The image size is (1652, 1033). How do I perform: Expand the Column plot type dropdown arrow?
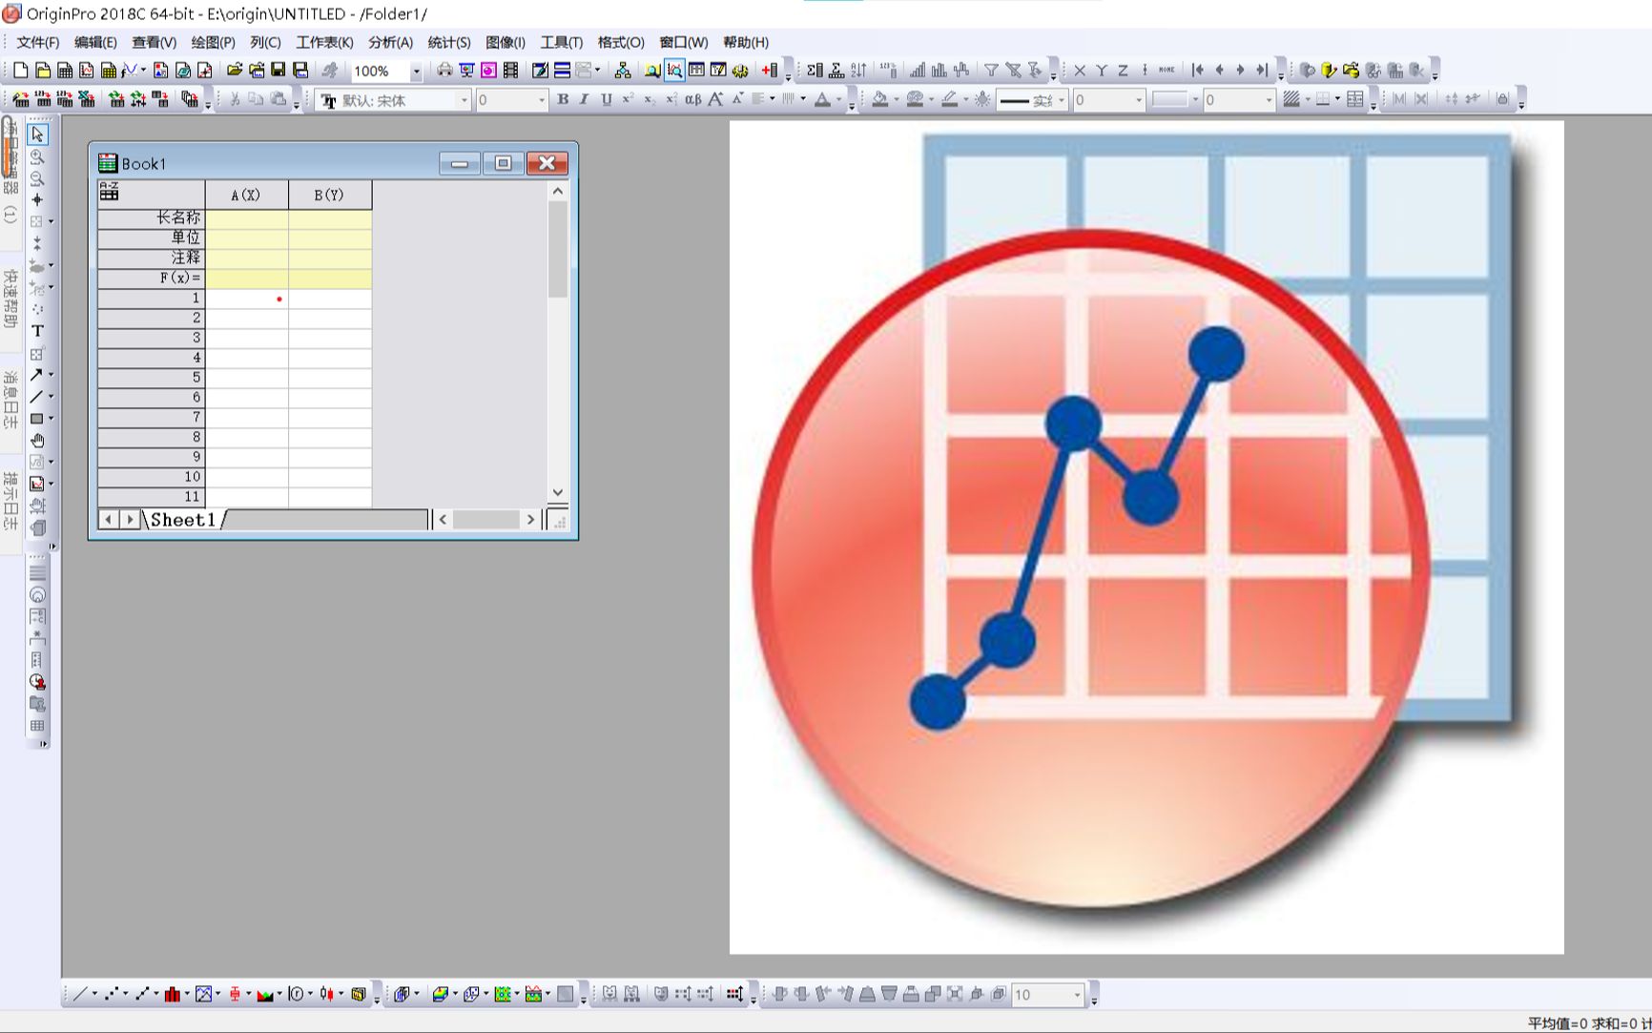(187, 994)
